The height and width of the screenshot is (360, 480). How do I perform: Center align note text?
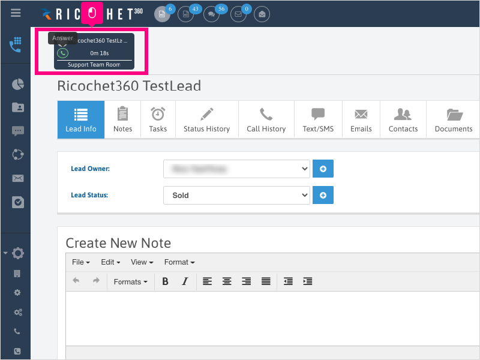point(227,281)
